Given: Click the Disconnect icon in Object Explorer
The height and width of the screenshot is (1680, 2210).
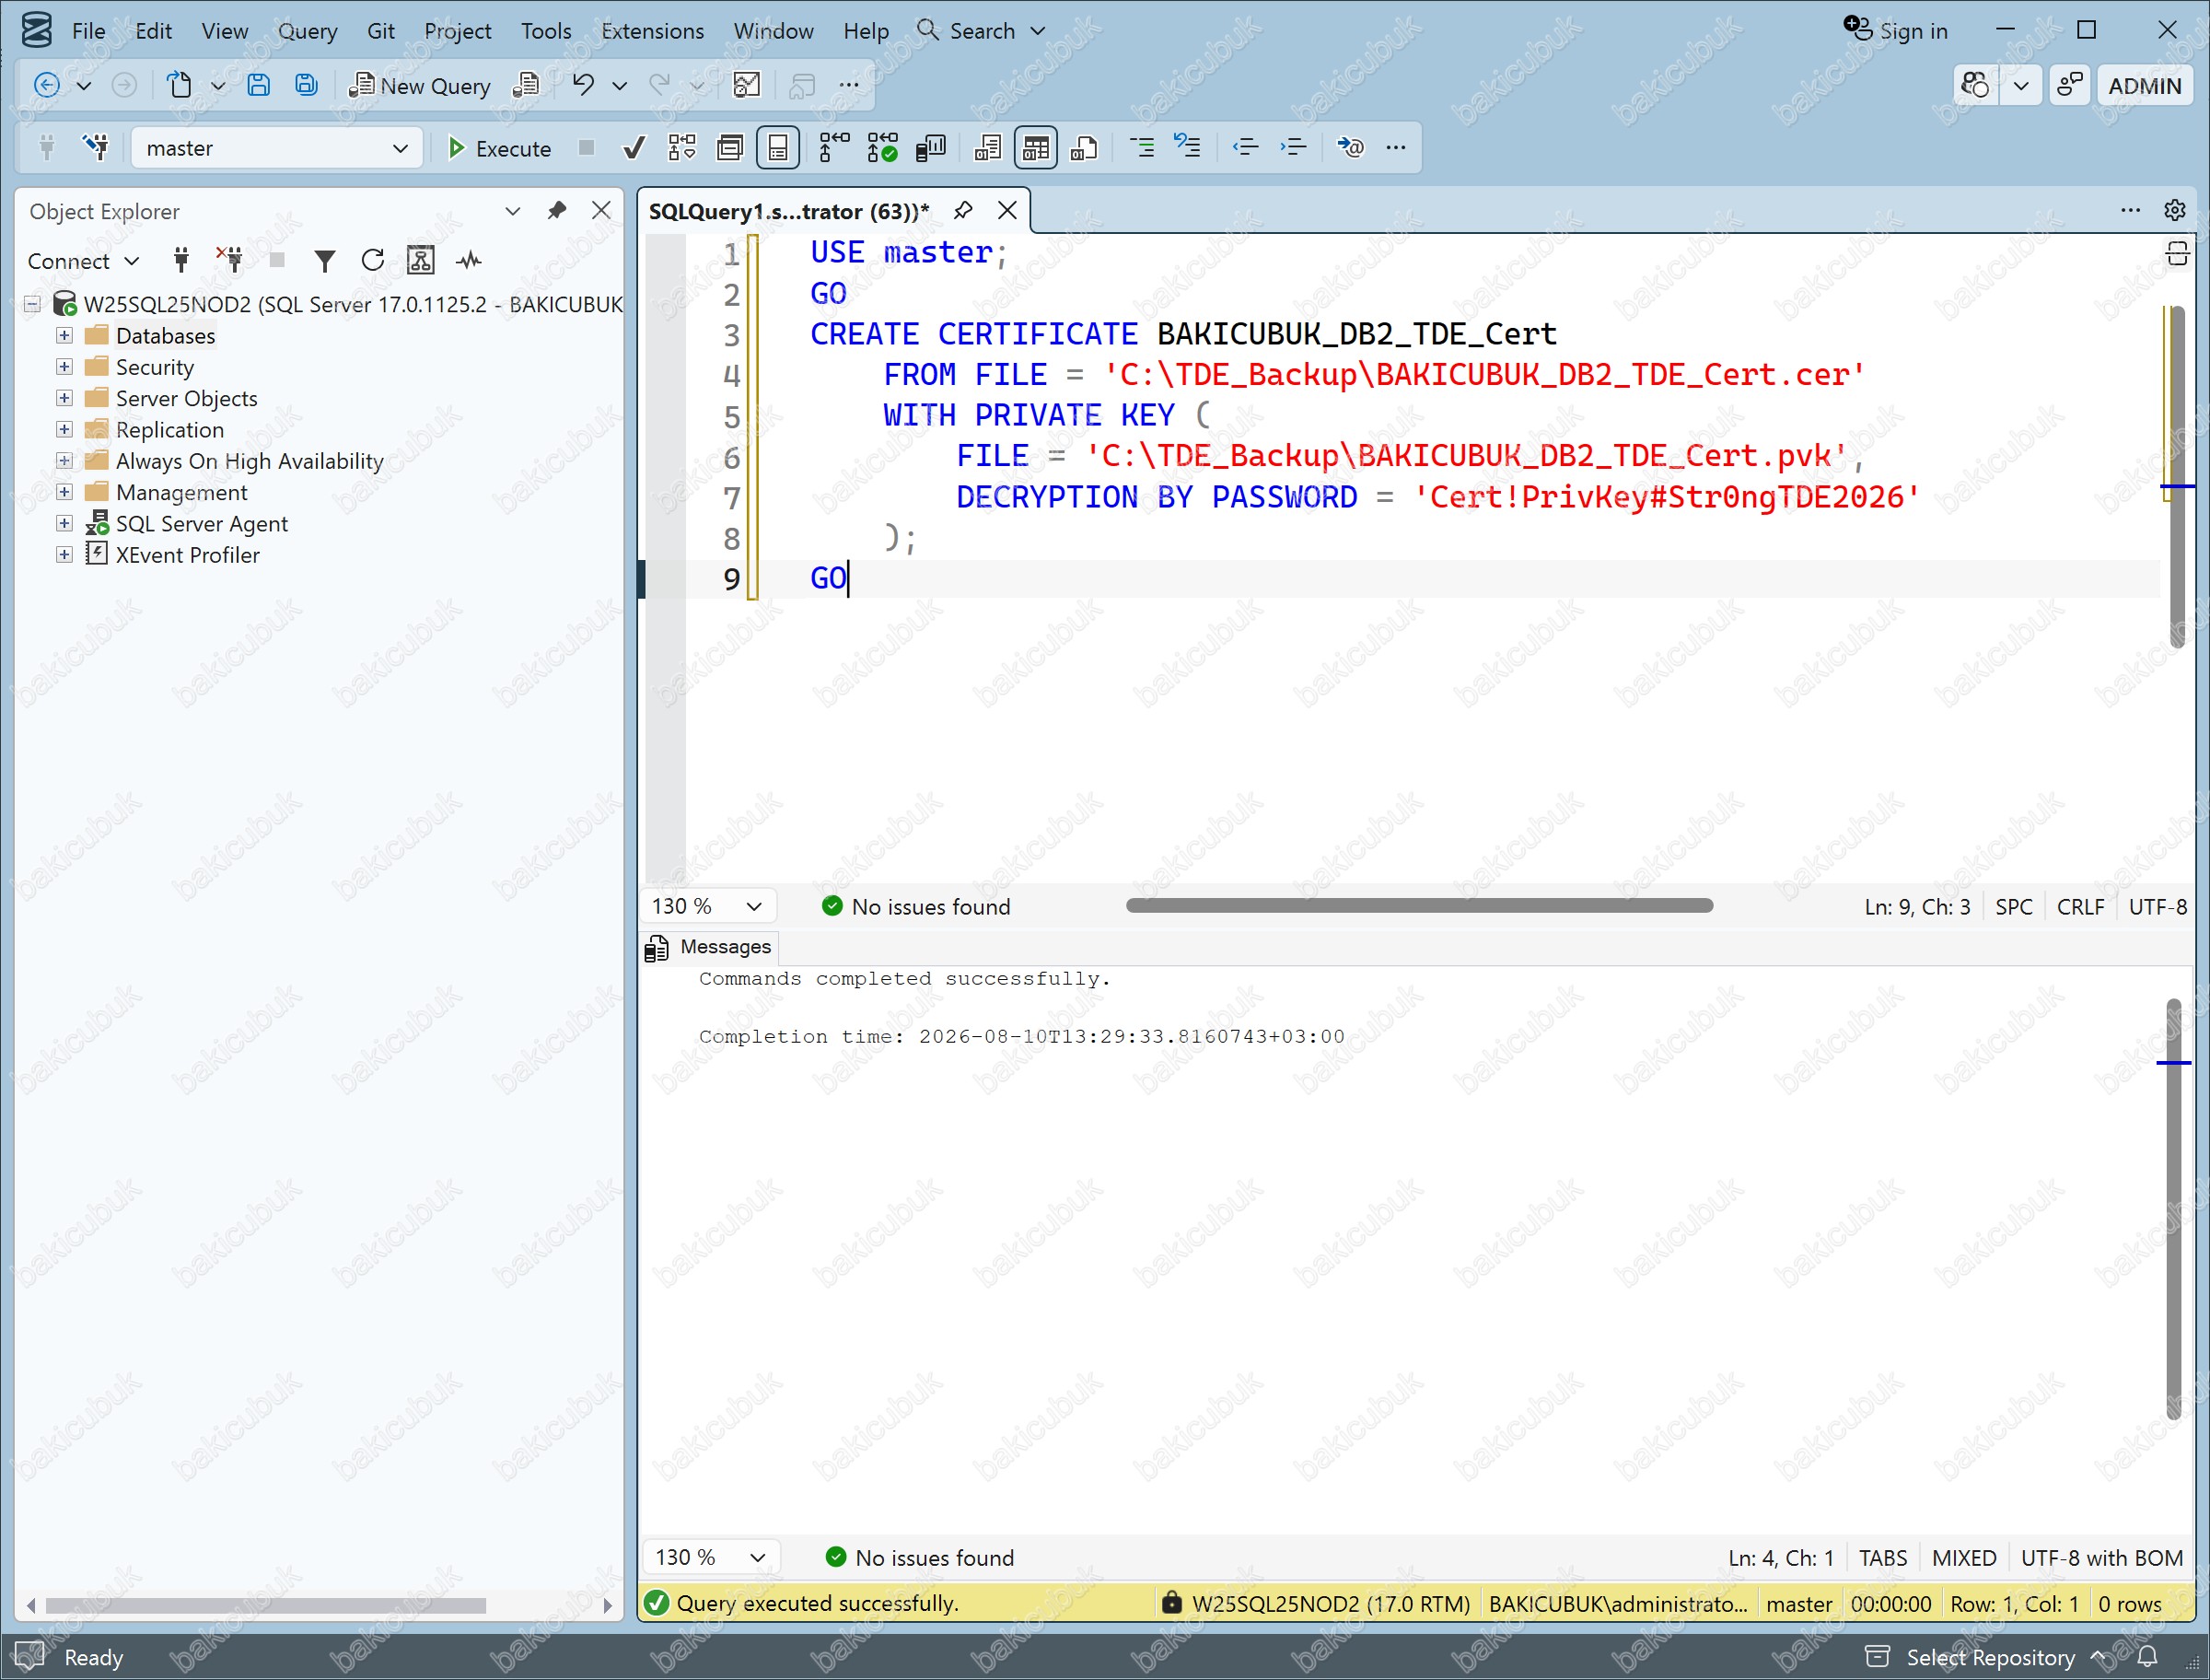Looking at the screenshot, I should 230,260.
